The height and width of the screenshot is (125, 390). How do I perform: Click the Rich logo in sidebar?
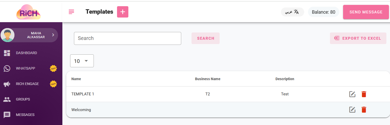click(x=29, y=12)
